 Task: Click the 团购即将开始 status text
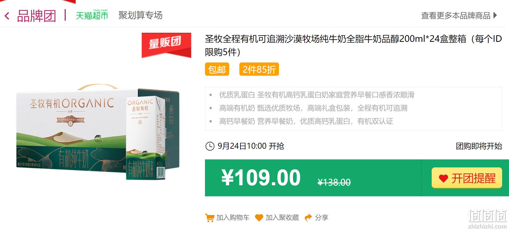pyautogui.click(x=479, y=146)
